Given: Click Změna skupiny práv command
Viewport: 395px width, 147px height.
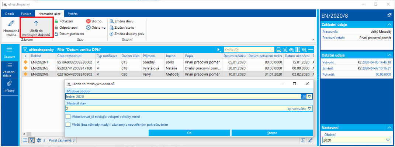Looking at the screenshot, I should [x=127, y=33].
